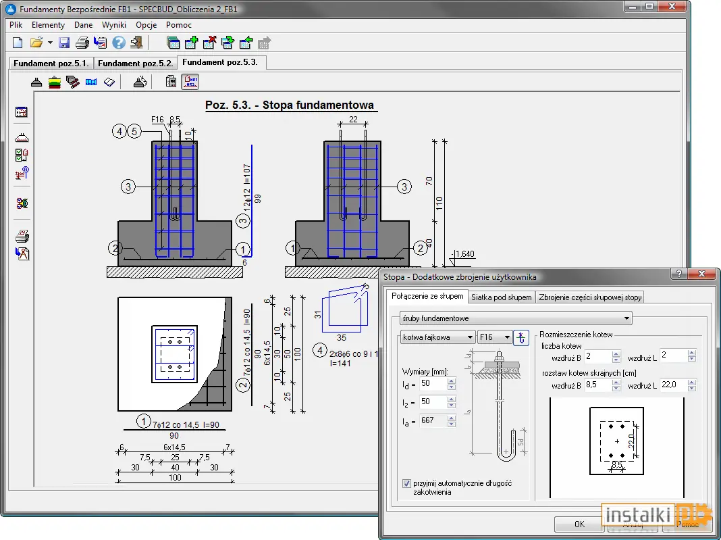721x540 pixels.
Task: Click the dialog's question mark help button
Action: (679, 274)
